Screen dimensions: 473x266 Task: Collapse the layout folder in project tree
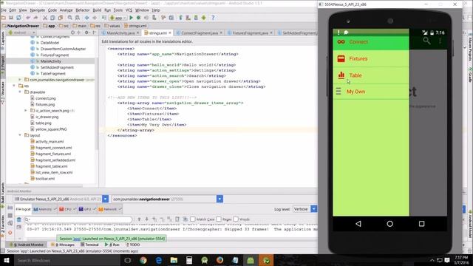coord(20,135)
